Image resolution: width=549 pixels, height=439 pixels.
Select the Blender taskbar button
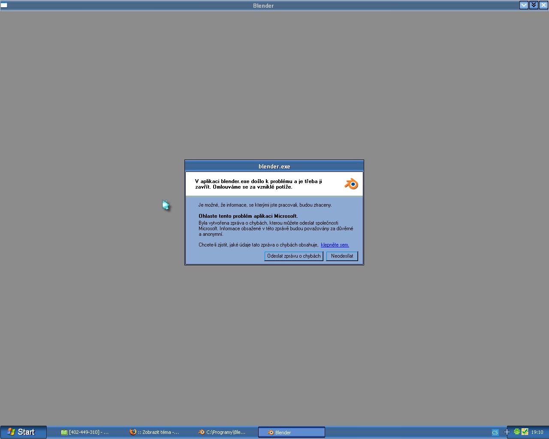pos(292,432)
